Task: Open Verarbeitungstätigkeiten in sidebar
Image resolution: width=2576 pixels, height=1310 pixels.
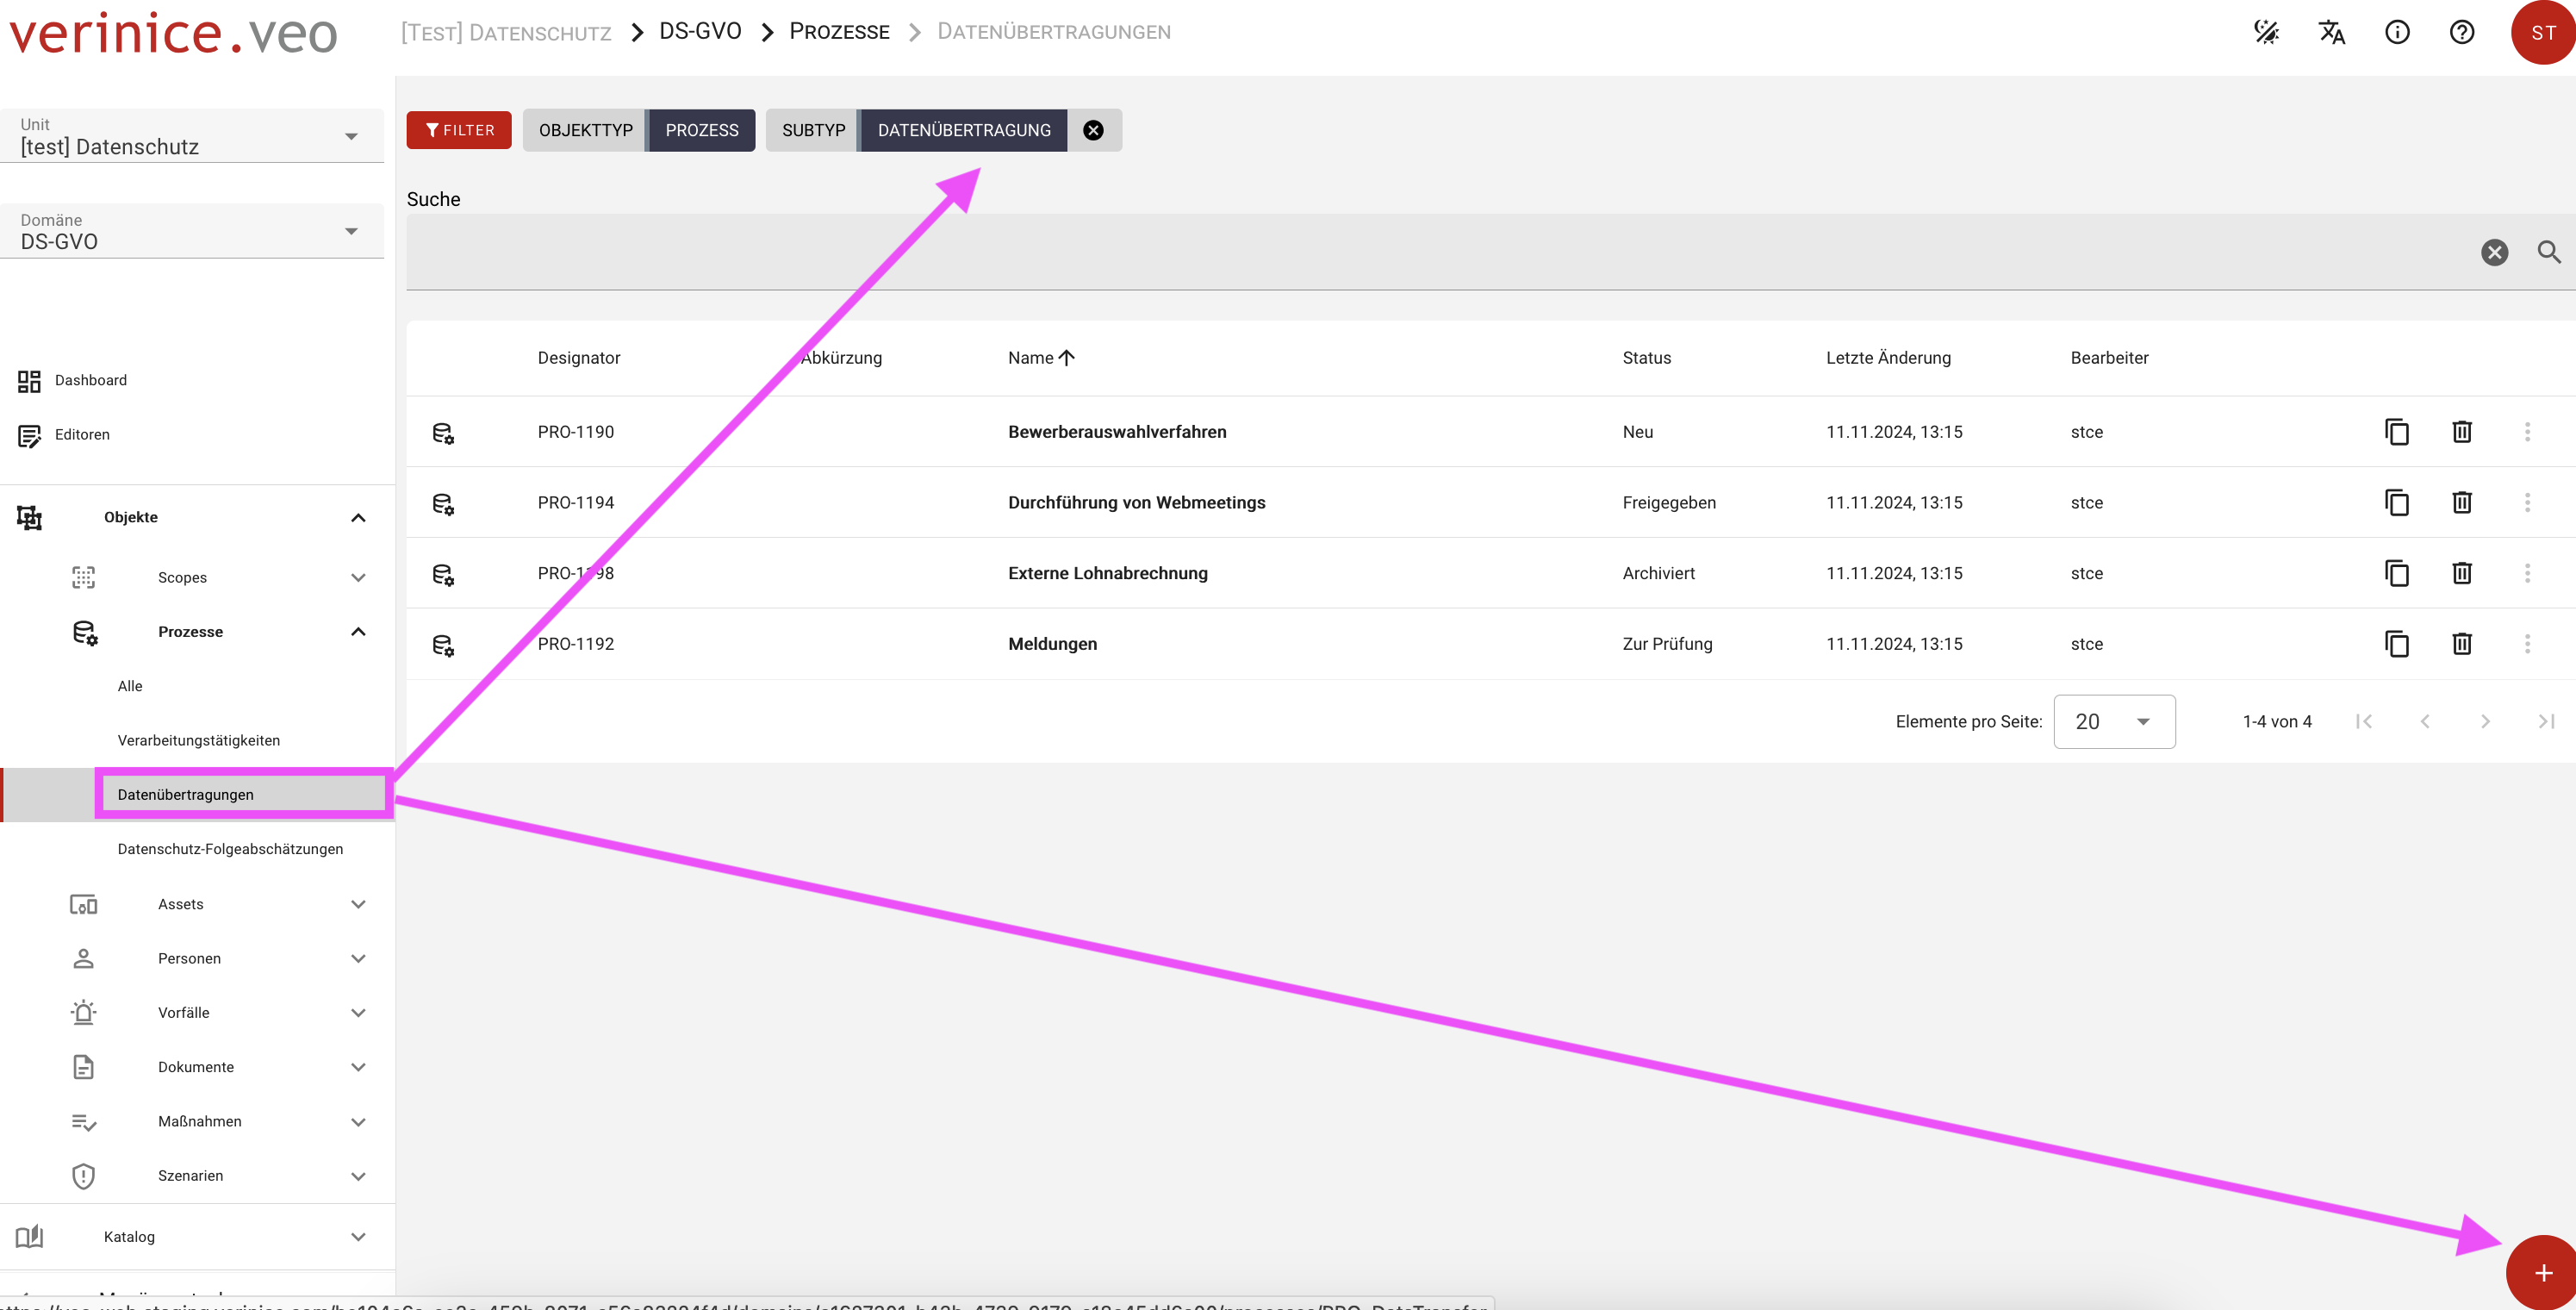Action: click(x=198, y=740)
